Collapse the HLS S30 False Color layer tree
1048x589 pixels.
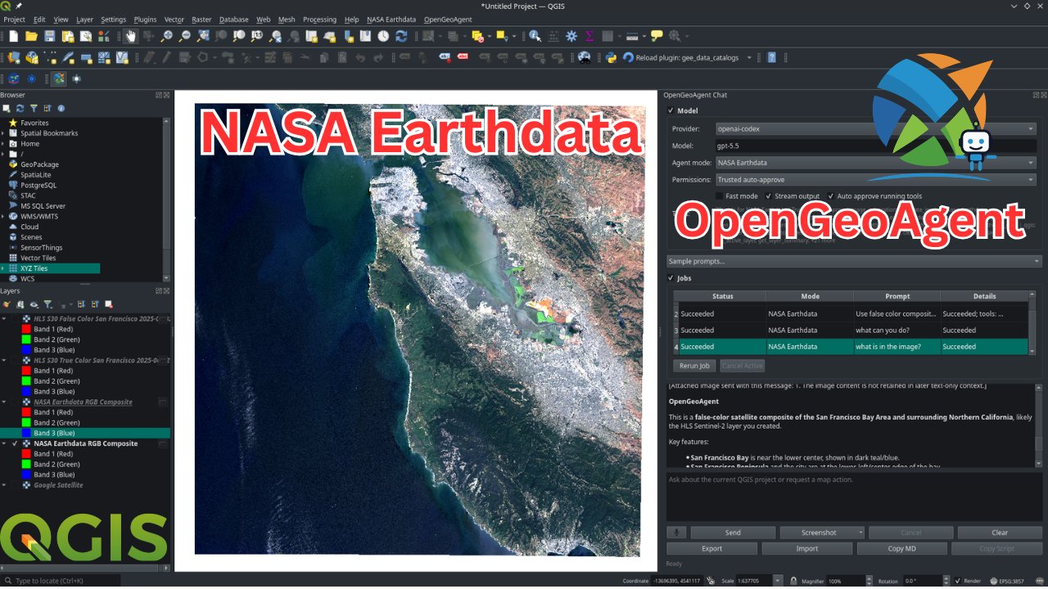pyautogui.click(x=4, y=318)
